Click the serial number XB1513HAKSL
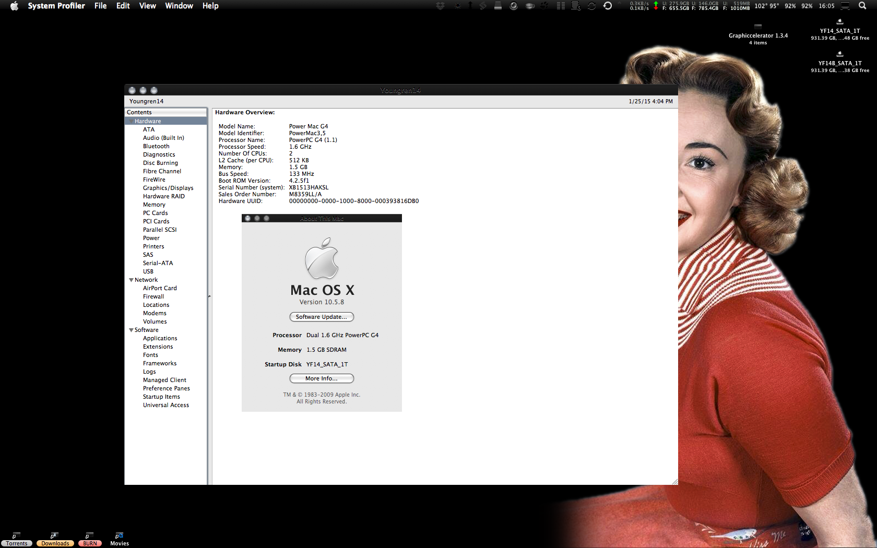This screenshot has width=877, height=548. [x=309, y=187]
